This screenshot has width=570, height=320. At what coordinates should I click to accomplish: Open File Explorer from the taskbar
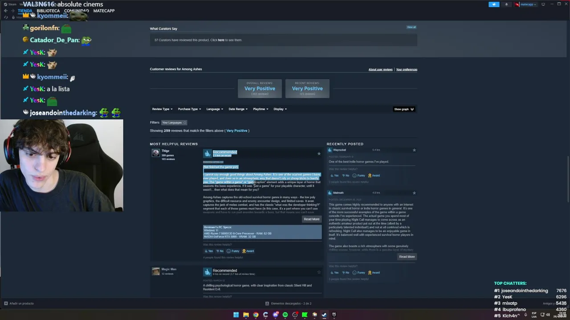[246, 315]
